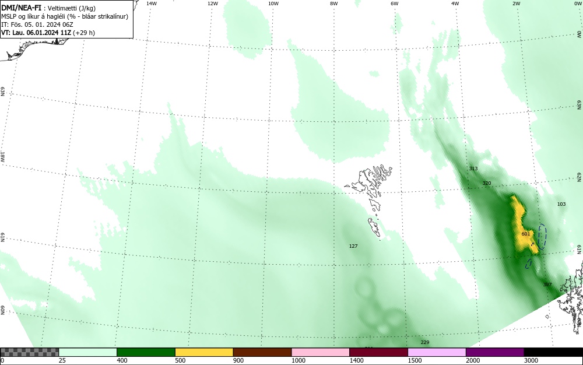
Task: Click the 601 value label on the map
Action: tap(526, 234)
